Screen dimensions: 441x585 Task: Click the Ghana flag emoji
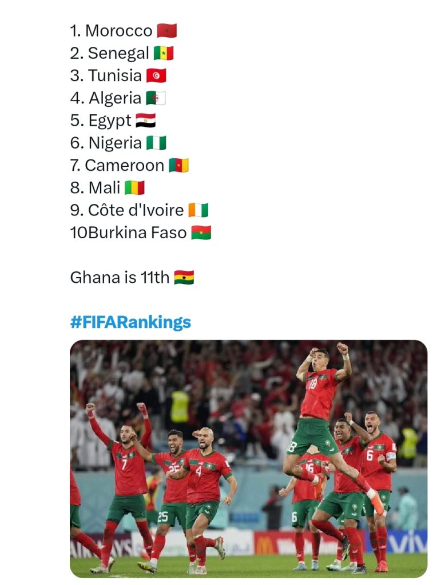point(184,277)
